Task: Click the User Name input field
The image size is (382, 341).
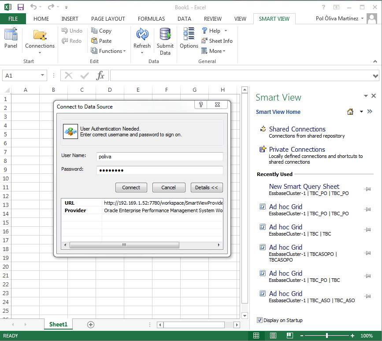Action: (160, 157)
